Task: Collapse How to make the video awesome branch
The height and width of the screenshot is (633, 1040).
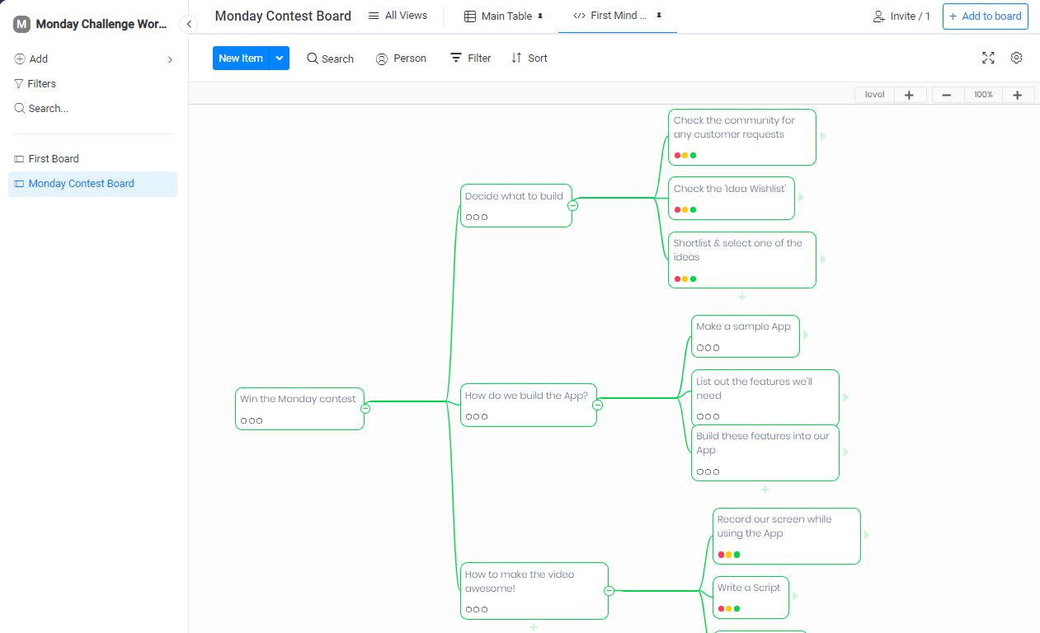Action: 609,591
